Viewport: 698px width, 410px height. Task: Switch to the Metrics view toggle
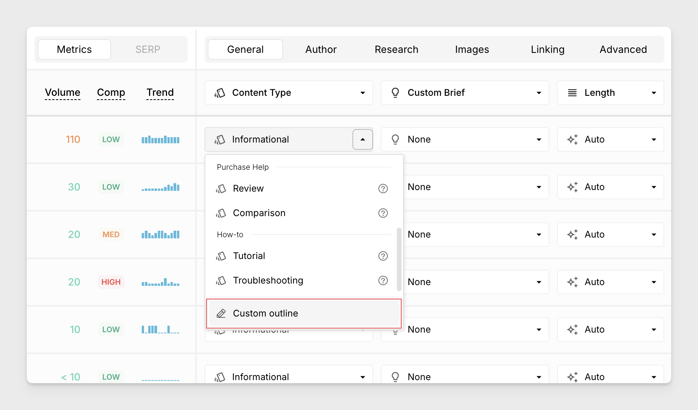tap(74, 49)
